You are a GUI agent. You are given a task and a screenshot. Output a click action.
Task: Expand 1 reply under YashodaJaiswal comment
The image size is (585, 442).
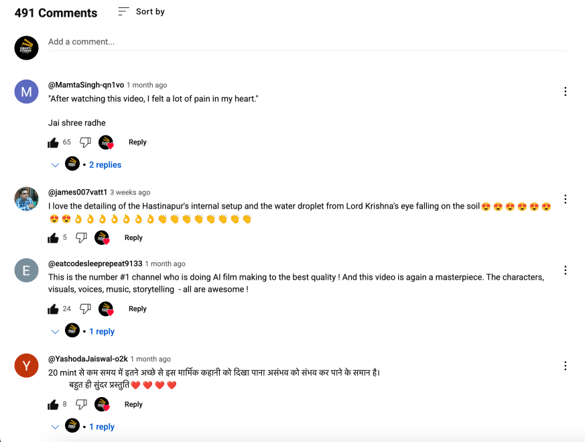(x=102, y=427)
